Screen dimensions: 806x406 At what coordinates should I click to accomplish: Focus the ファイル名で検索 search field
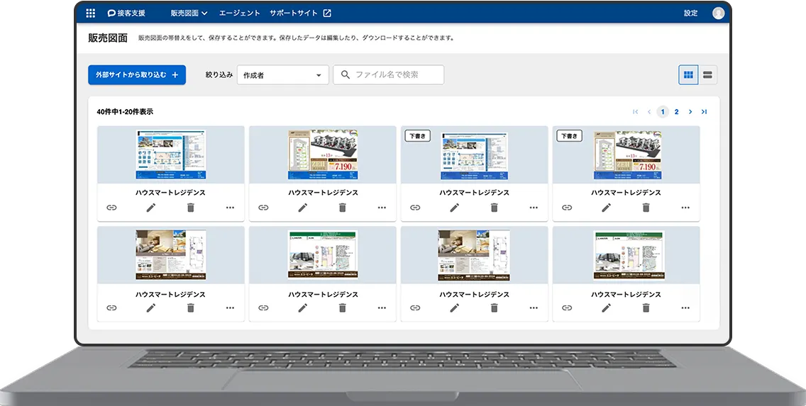389,75
